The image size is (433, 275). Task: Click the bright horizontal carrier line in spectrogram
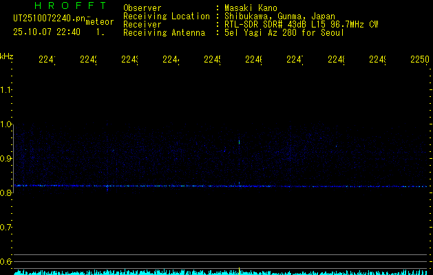click(220, 186)
